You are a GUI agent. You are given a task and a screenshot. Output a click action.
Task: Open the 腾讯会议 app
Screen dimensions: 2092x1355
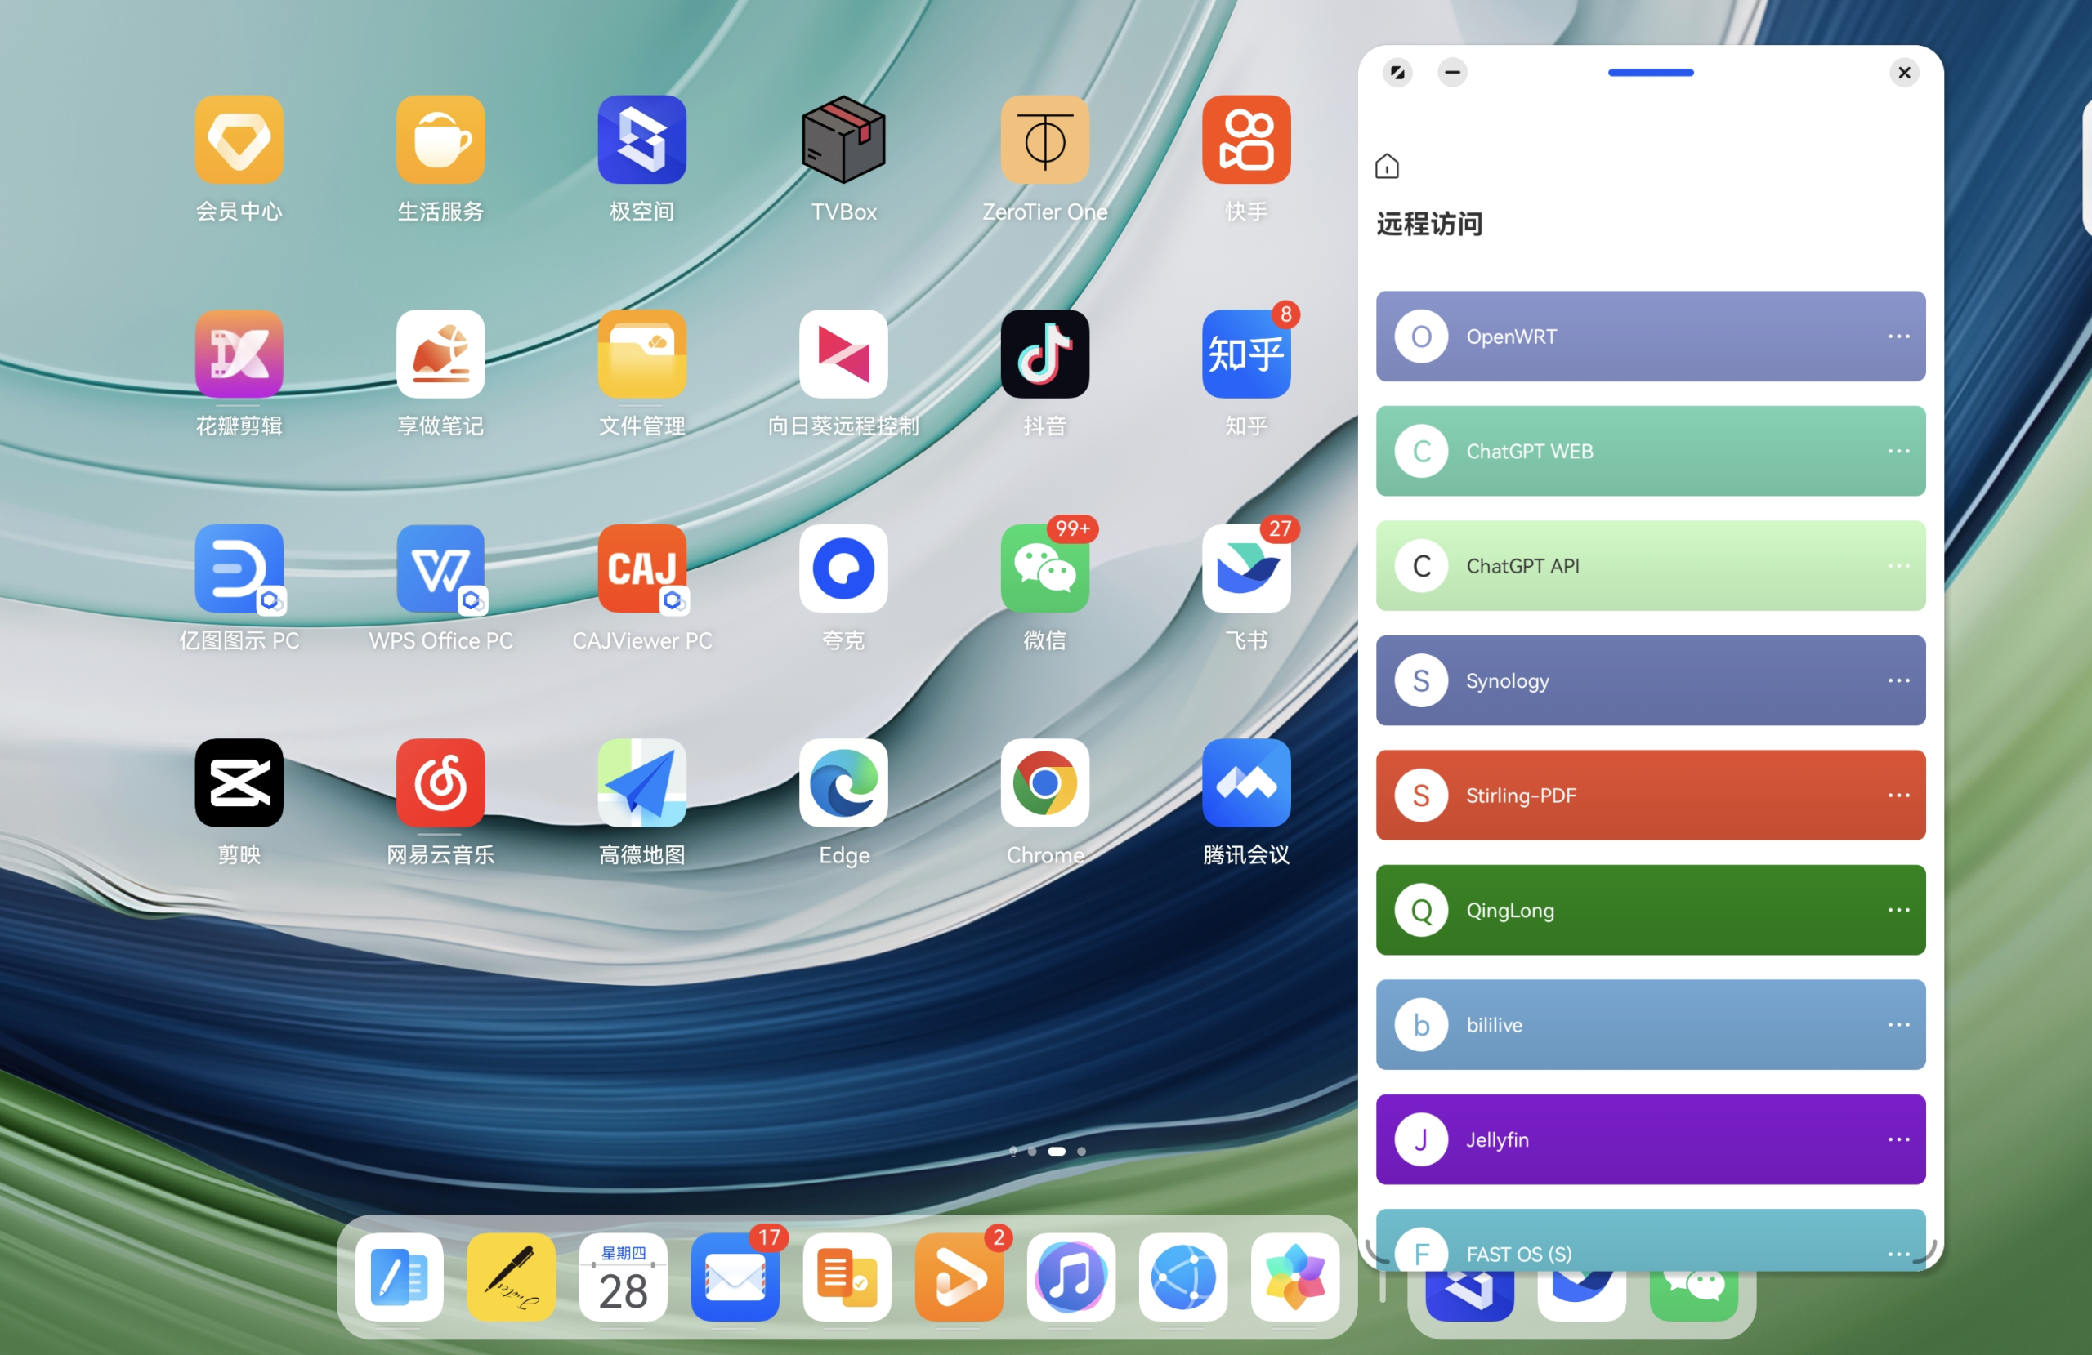pyautogui.click(x=1245, y=783)
